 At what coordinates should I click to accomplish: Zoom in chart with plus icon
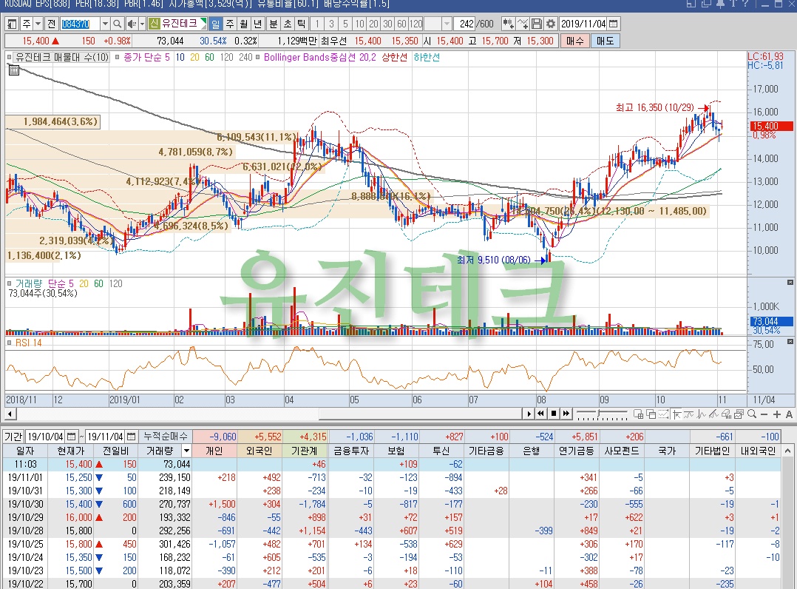click(x=776, y=414)
